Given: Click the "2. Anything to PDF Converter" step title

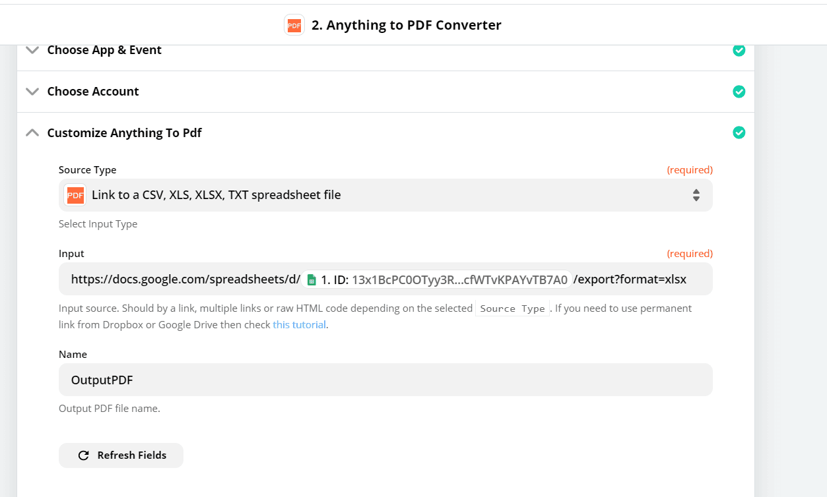Looking at the screenshot, I should point(406,25).
